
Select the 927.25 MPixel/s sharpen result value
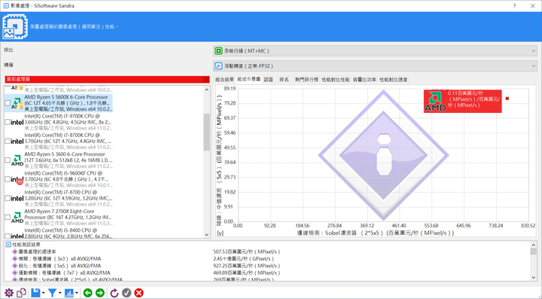(x=247, y=266)
